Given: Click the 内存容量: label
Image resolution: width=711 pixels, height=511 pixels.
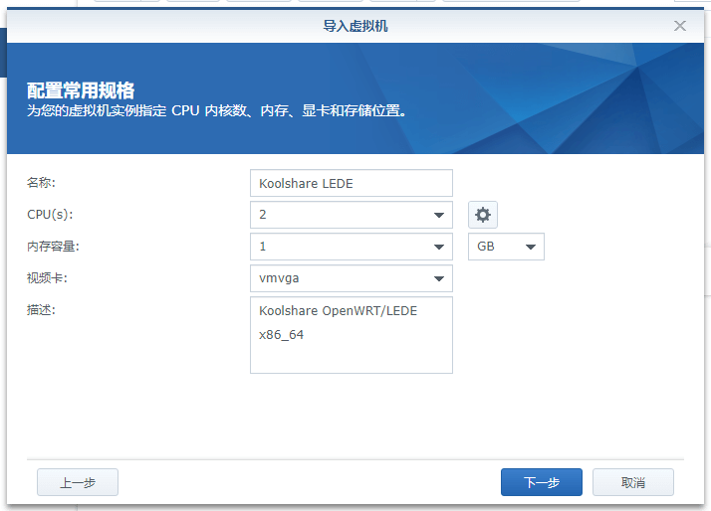Looking at the screenshot, I should coord(53,247).
